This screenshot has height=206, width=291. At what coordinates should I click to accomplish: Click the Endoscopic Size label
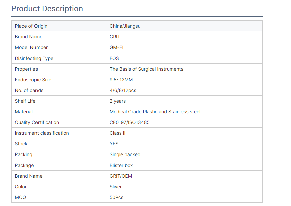(x=33, y=80)
